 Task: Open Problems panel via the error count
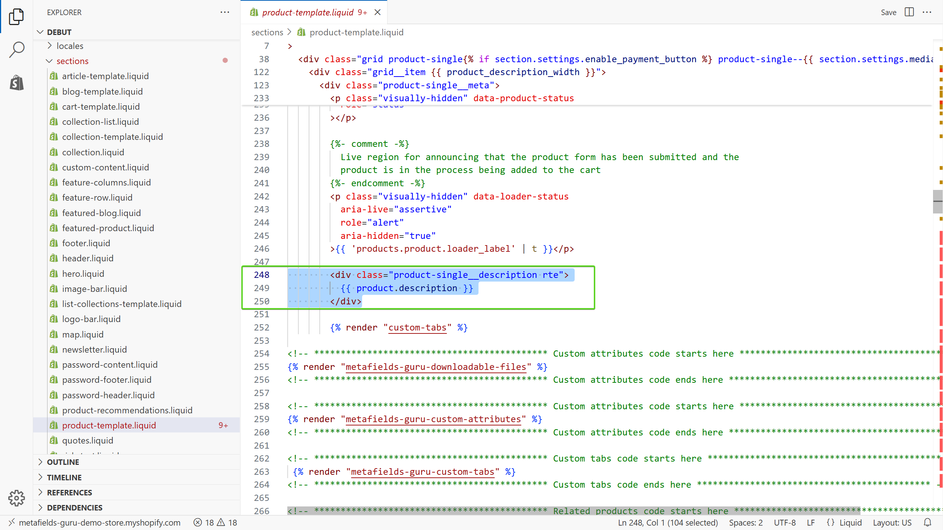pos(204,522)
